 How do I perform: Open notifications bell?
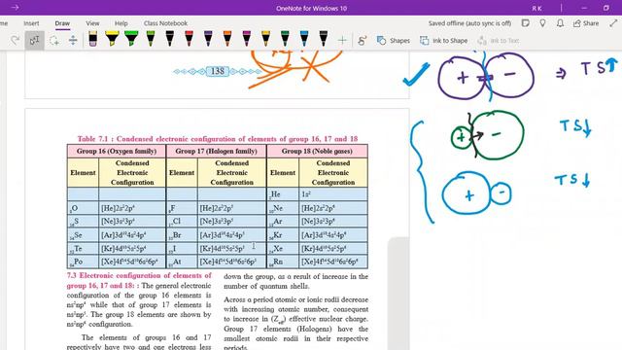560,23
